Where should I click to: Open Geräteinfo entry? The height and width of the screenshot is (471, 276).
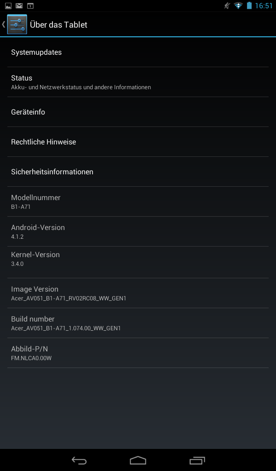(138, 112)
